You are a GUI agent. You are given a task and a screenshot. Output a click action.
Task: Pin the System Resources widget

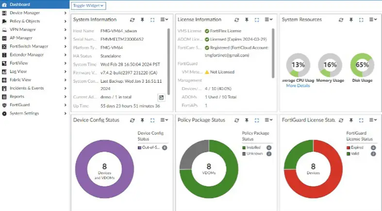(x=351, y=20)
